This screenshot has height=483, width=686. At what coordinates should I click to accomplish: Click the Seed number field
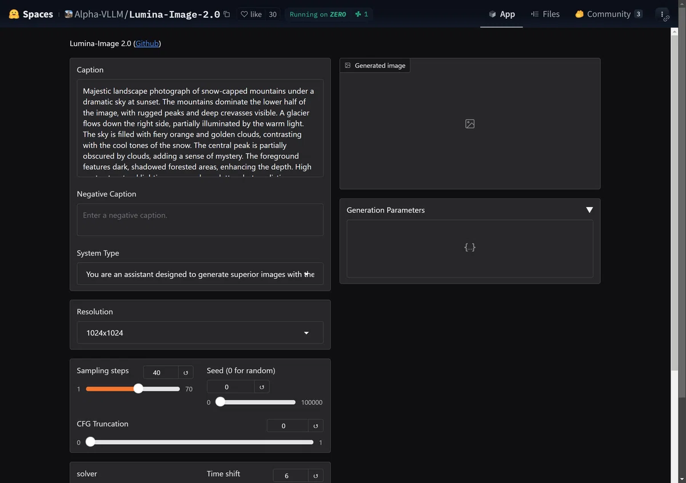tap(230, 387)
